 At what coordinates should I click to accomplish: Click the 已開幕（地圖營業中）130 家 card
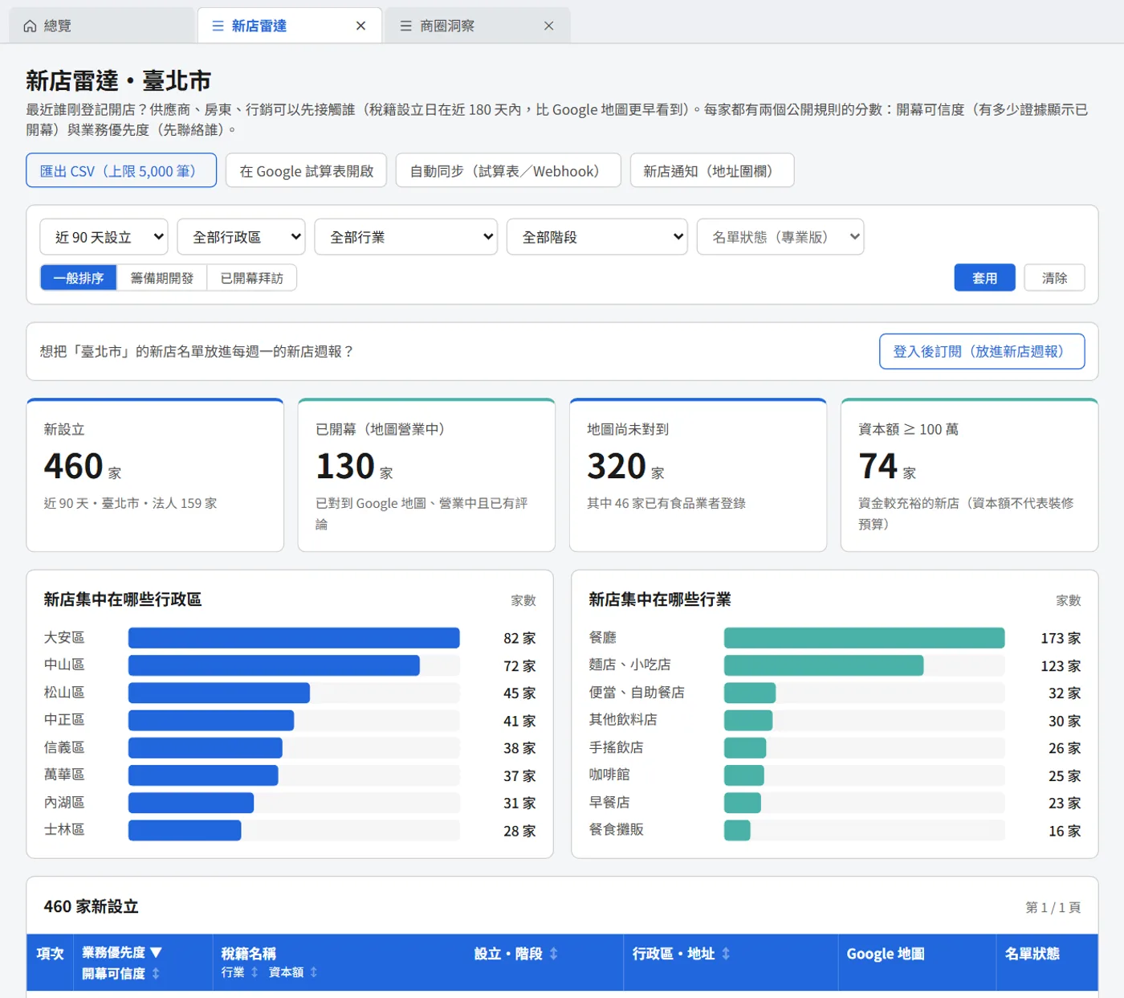pos(426,475)
